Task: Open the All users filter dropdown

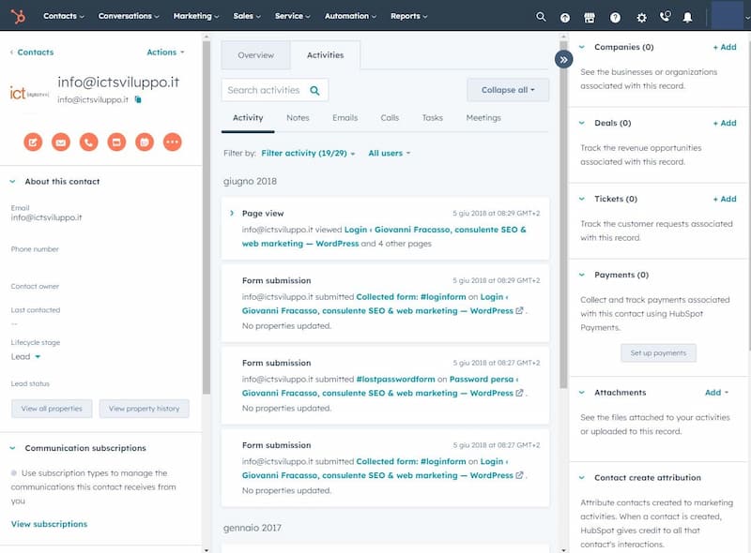Action: coord(389,153)
